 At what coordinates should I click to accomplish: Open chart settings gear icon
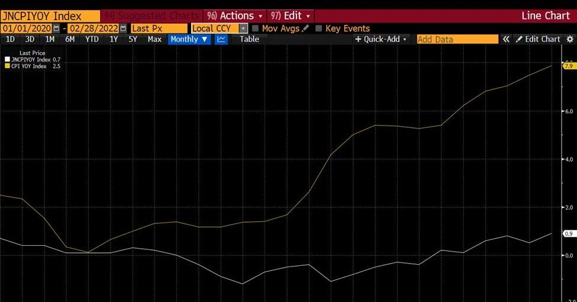point(570,39)
